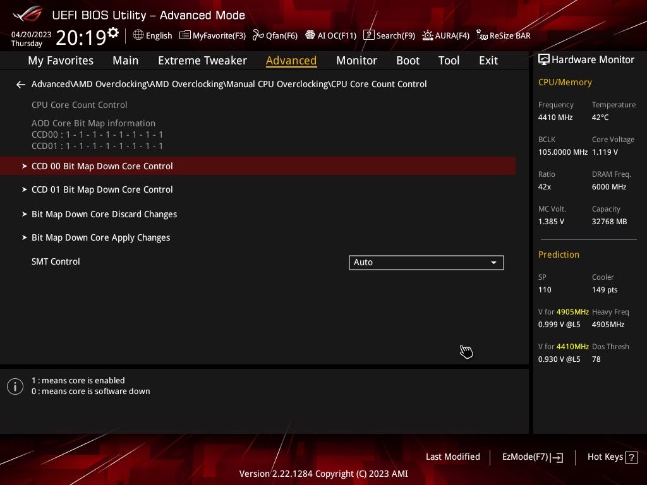Click the Prediction section heading

[x=559, y=254]
